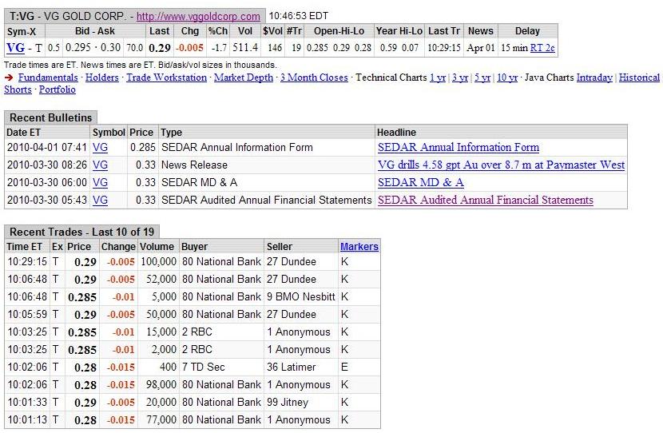The image size is (663, 433).
Task: Open Market Depth
Action: [x=243, y=77]
